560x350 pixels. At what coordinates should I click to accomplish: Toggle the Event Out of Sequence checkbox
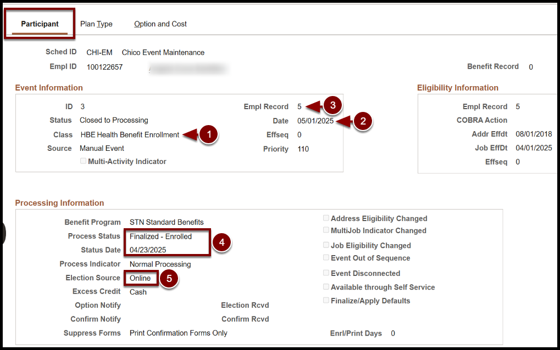tap(326, 258)
